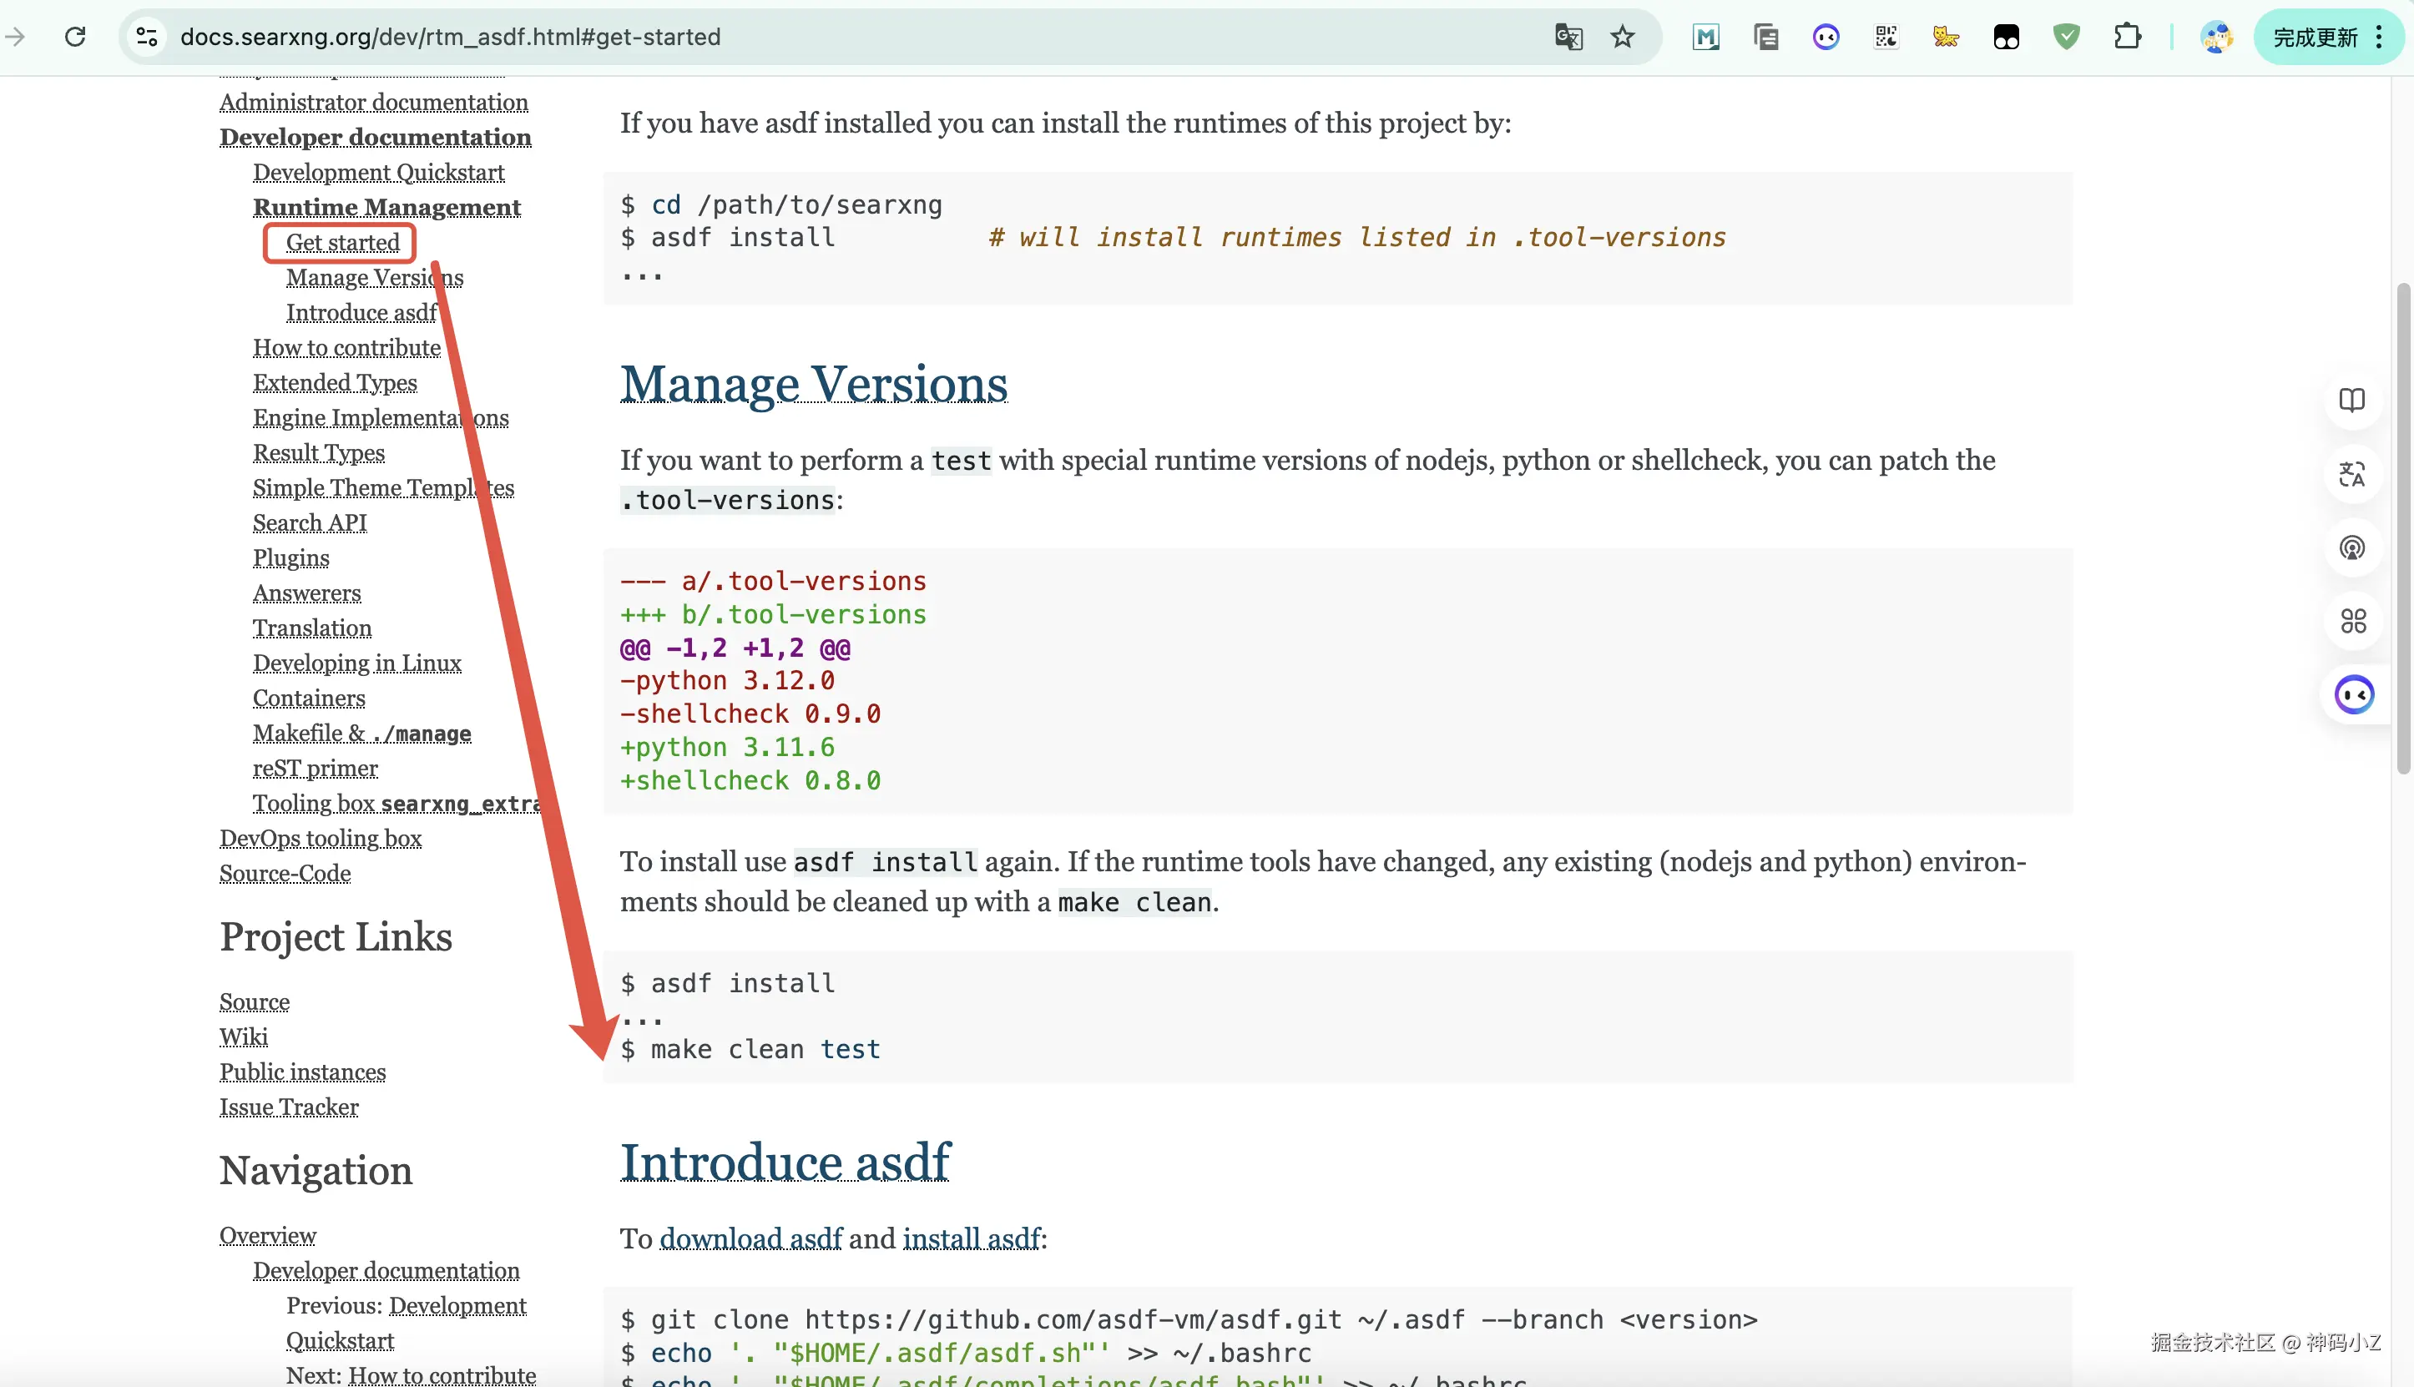The width and height of the screenshot is (2414, 1387).
Task: Open the user profile avatar menu
Action: point(2216,38)
